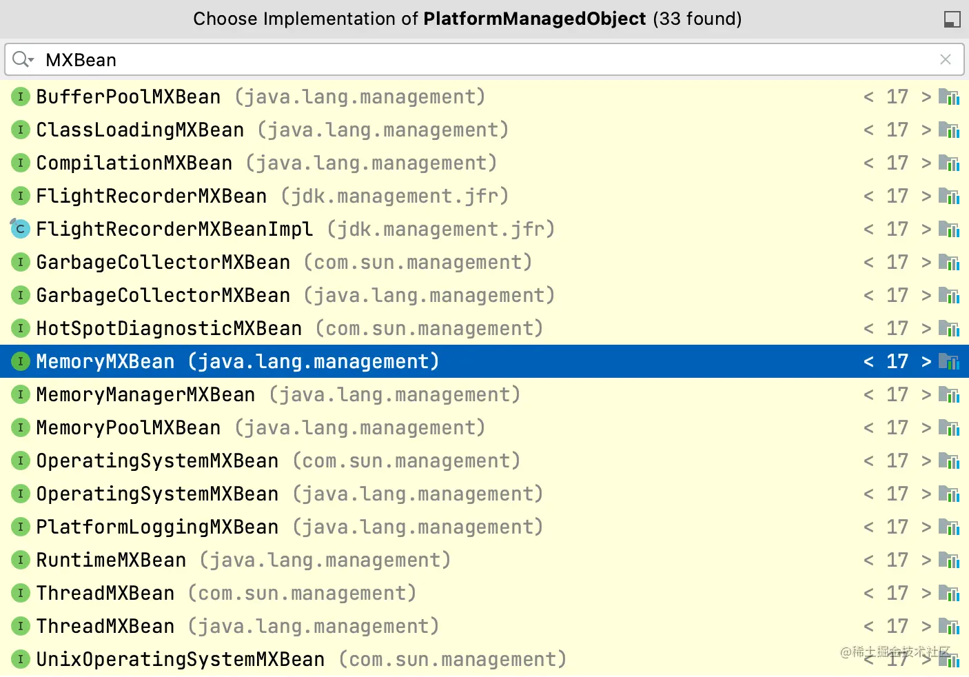Select ThreadMXBean from java.lang.management
Screen dimensions: 969x677
pos(484,626)
